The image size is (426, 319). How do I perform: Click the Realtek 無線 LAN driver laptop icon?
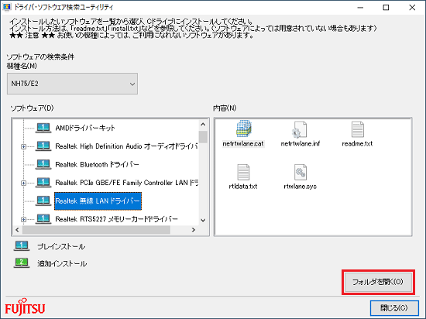43,201
